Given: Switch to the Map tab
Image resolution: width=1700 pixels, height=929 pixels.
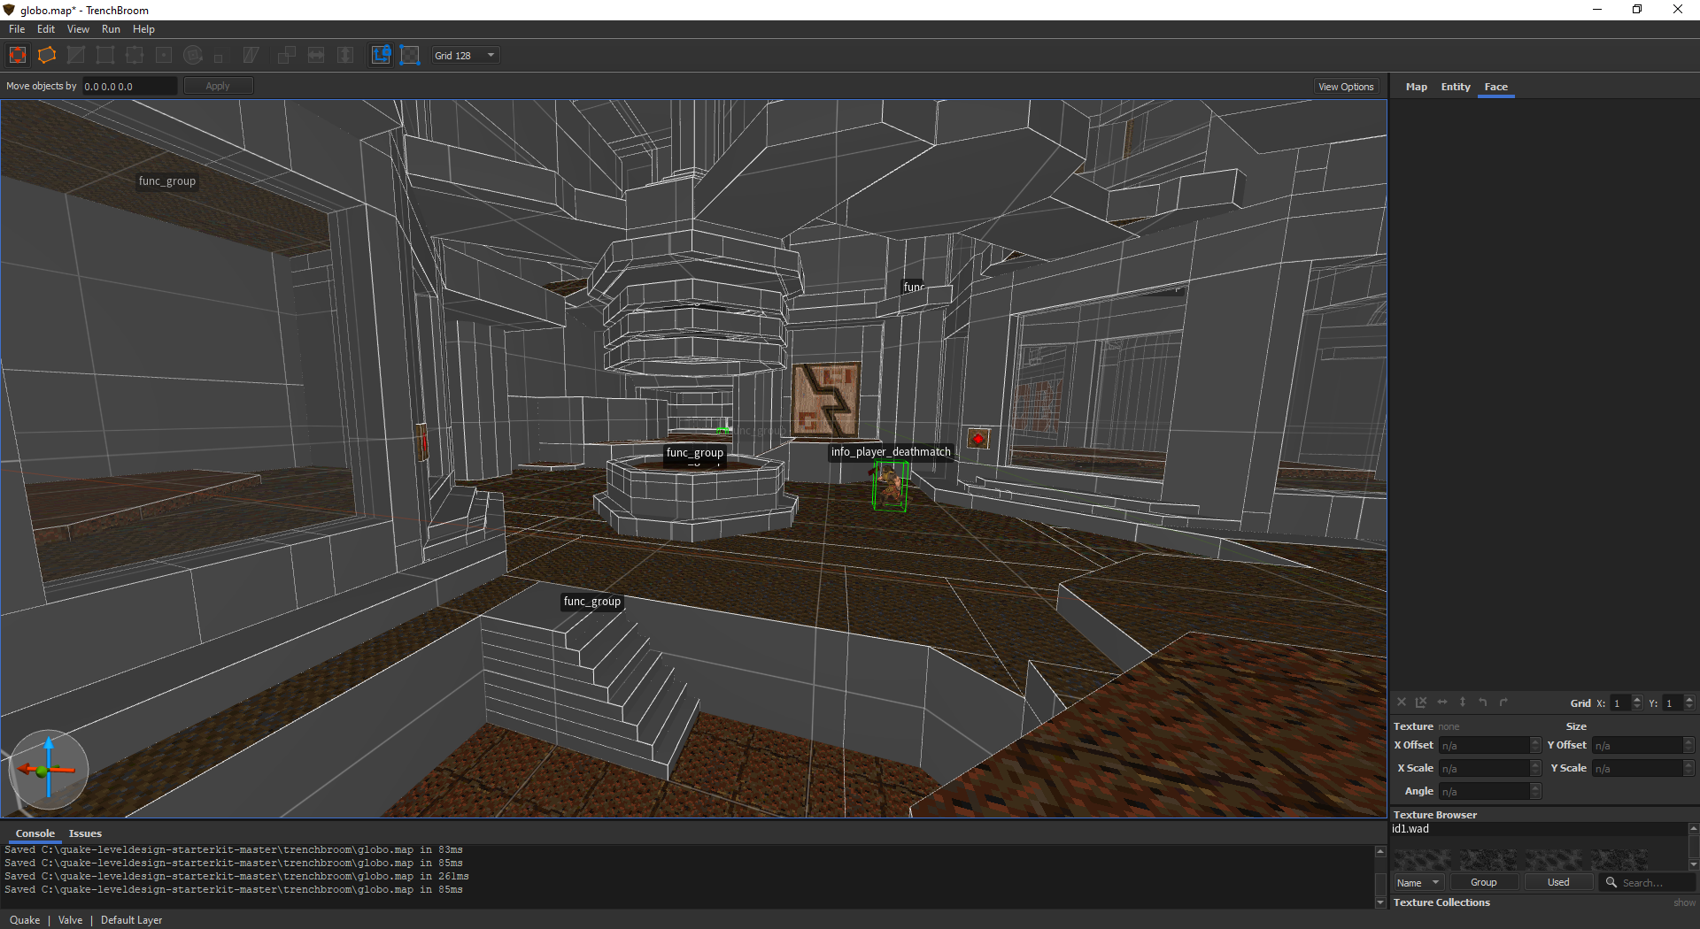Looking at the screenshot, I should coord(1416,87).
